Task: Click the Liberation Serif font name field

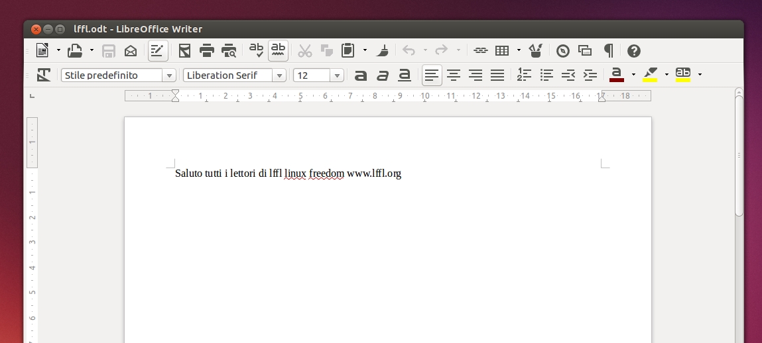Action: (228, 75)
